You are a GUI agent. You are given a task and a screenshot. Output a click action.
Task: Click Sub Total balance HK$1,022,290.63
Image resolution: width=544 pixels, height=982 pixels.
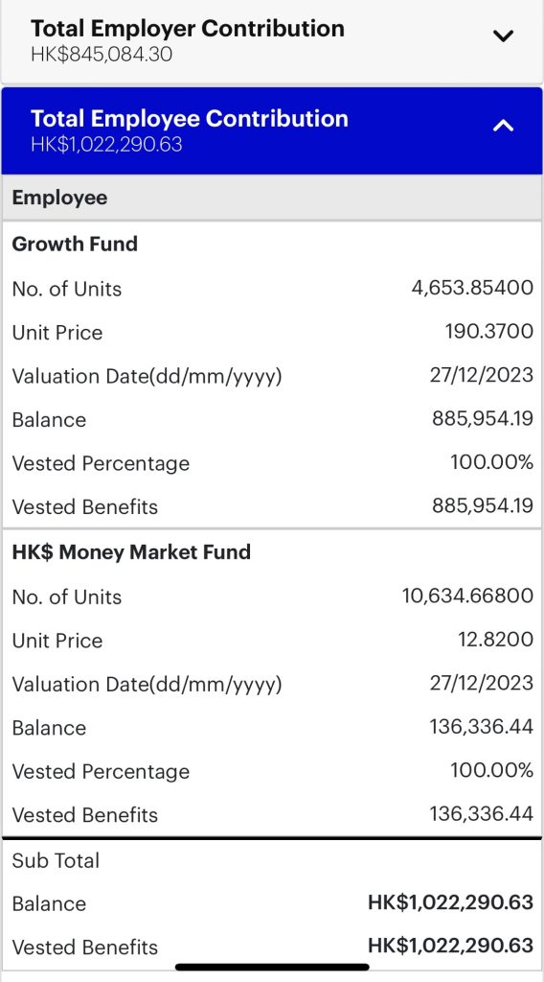coord(451,903)
